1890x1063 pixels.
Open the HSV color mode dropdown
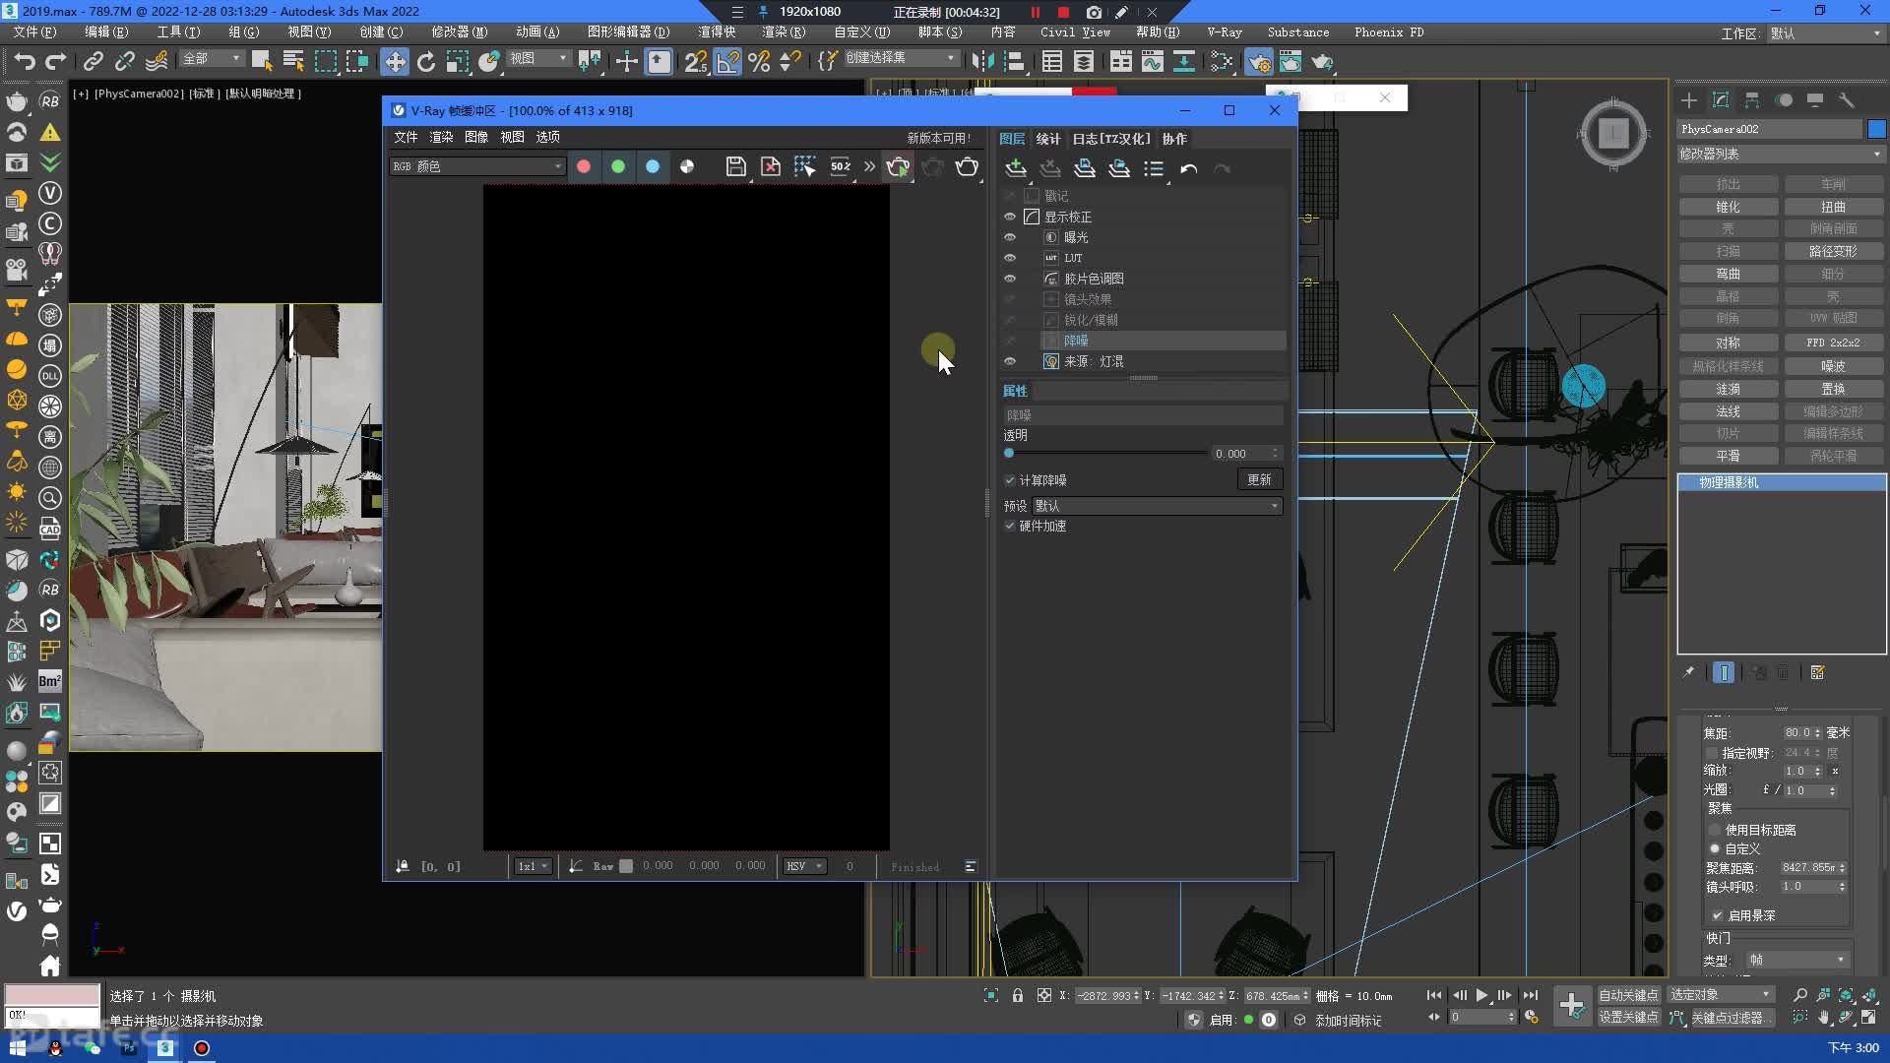tap(804, 866)
